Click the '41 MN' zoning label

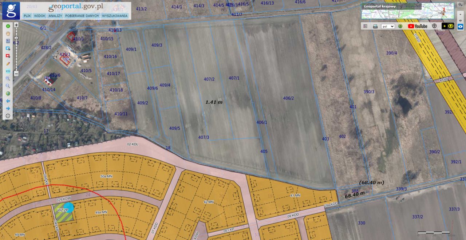295,196
